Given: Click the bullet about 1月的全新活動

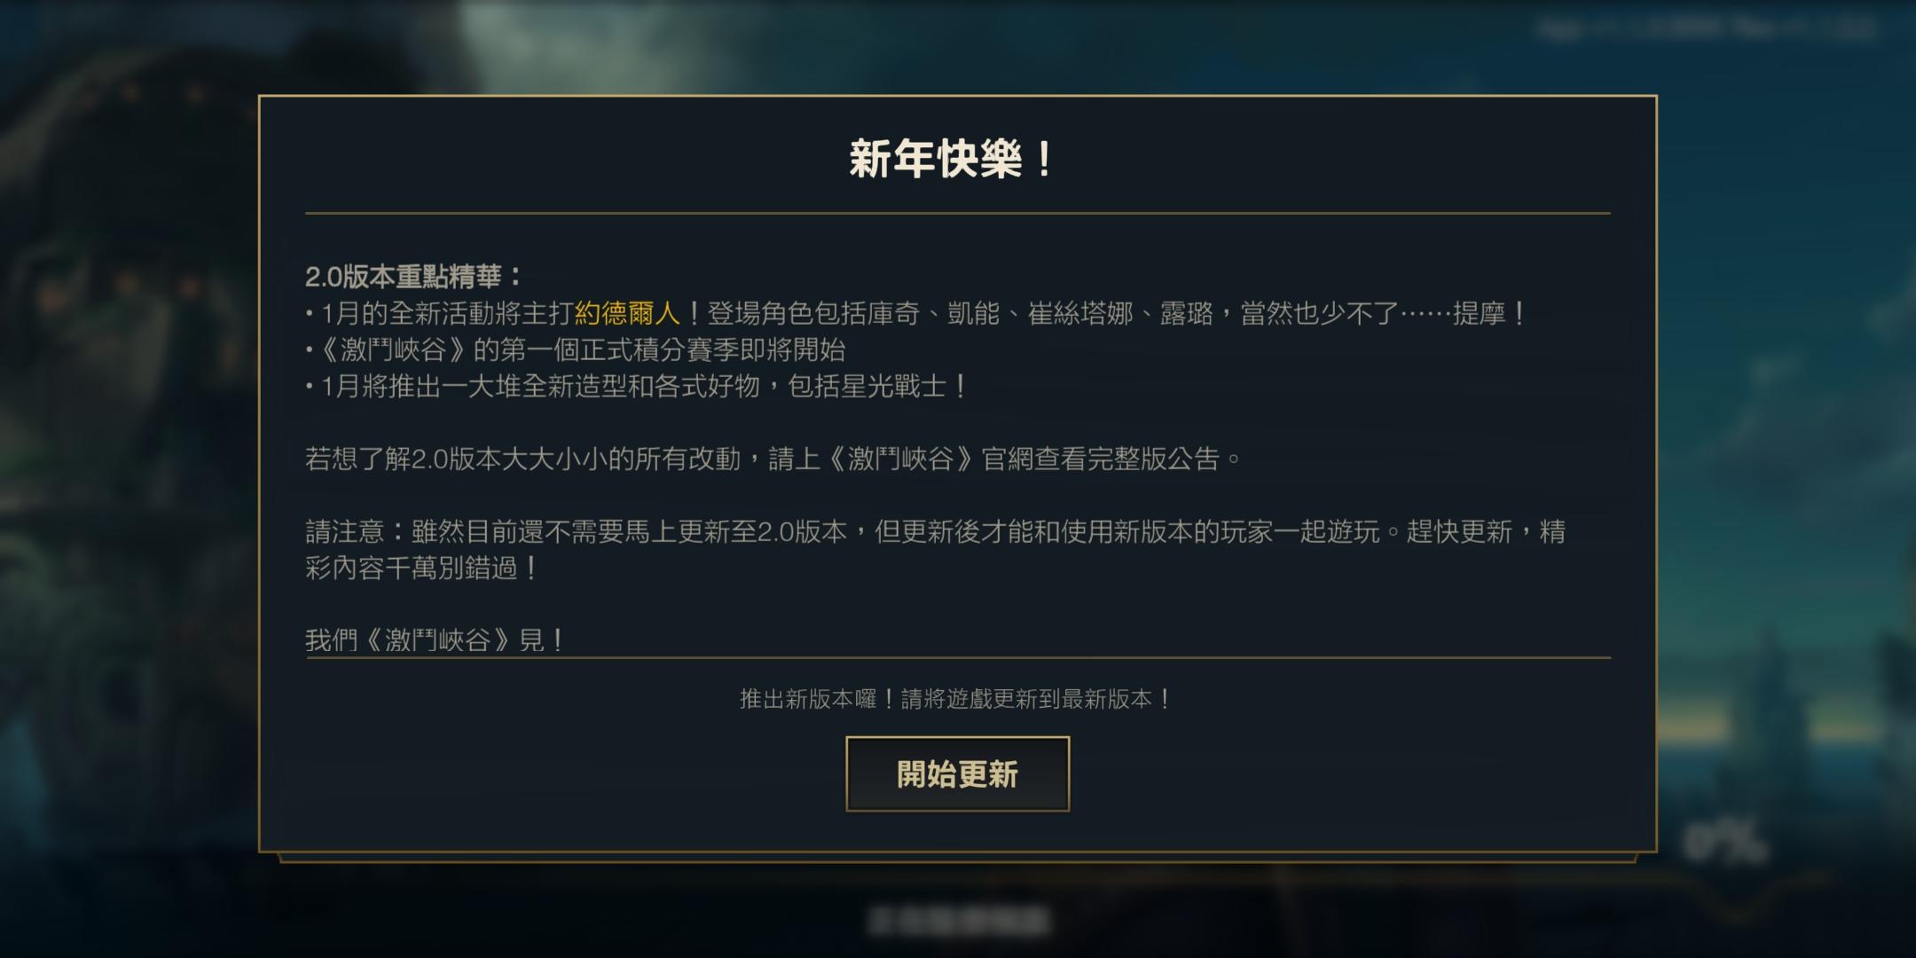Looking at the screenshot, I should click(915, 313).
